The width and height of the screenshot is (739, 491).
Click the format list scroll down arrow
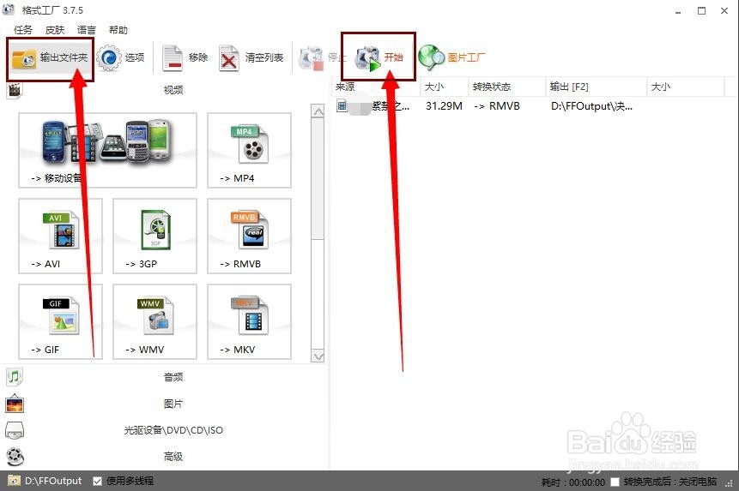point(318,356)
